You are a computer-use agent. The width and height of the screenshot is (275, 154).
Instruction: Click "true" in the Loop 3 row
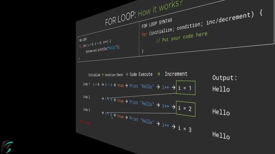(x=120, y=116)
